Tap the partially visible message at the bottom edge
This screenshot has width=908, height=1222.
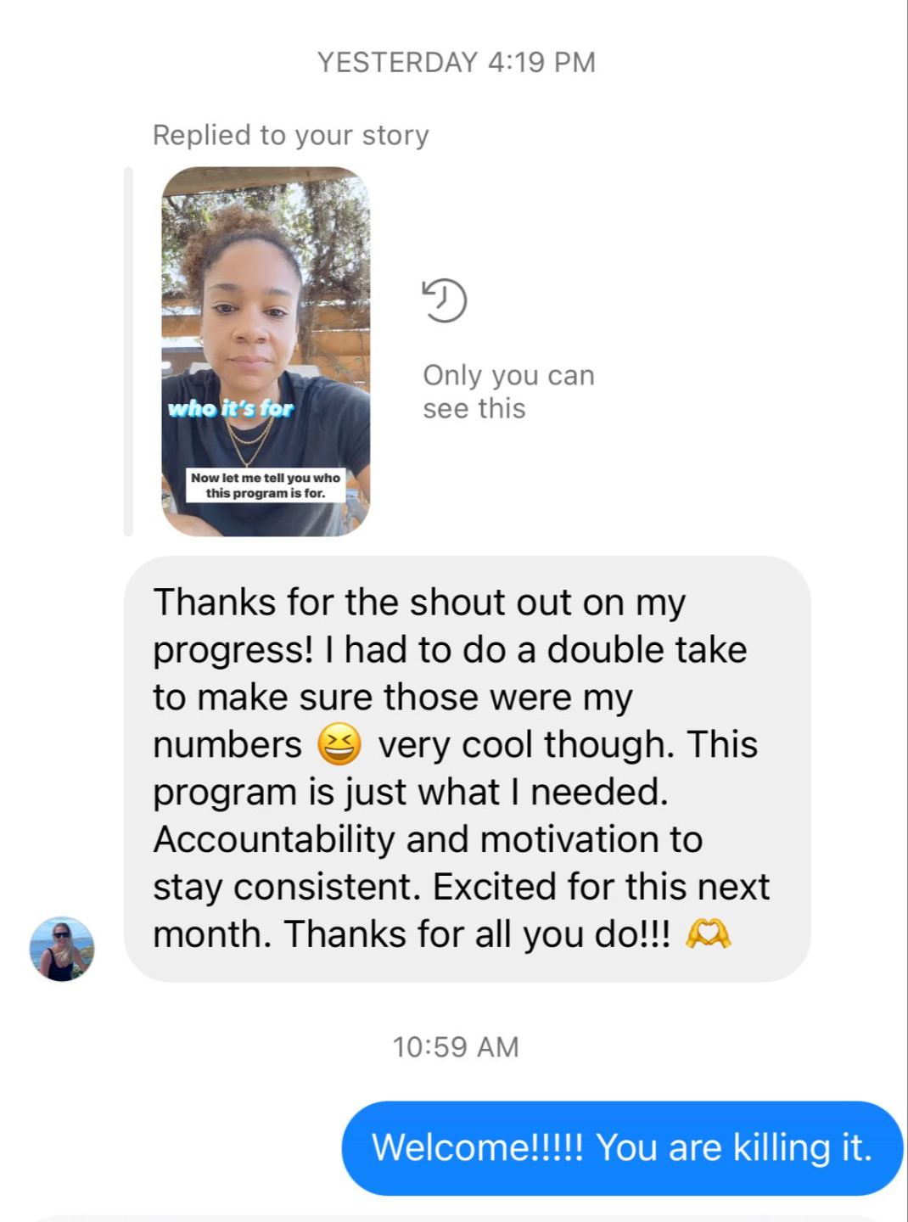[x=458, y=1218]
